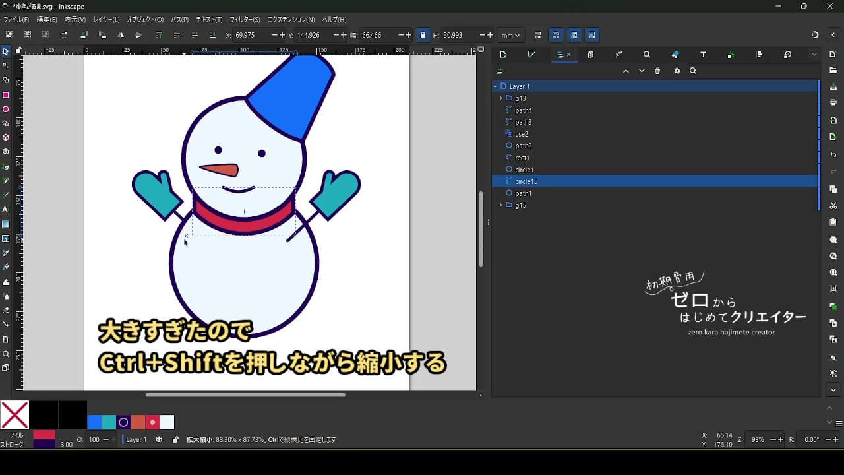
Task: Open the フィルター(S) menu
Action: [245, 20]
